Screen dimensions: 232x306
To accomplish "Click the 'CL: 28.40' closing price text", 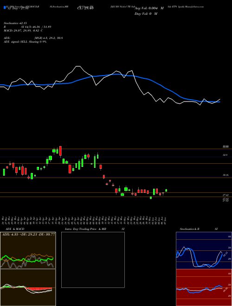I will [x=85, y=8].
